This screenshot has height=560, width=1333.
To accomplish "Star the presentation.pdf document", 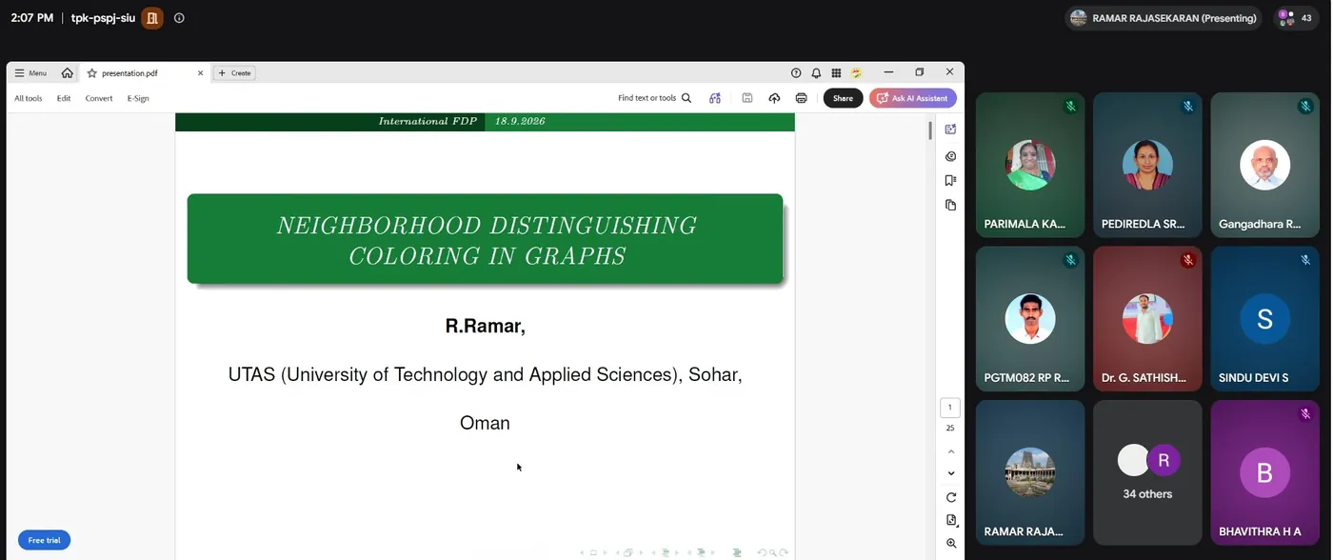I will 92,73.
